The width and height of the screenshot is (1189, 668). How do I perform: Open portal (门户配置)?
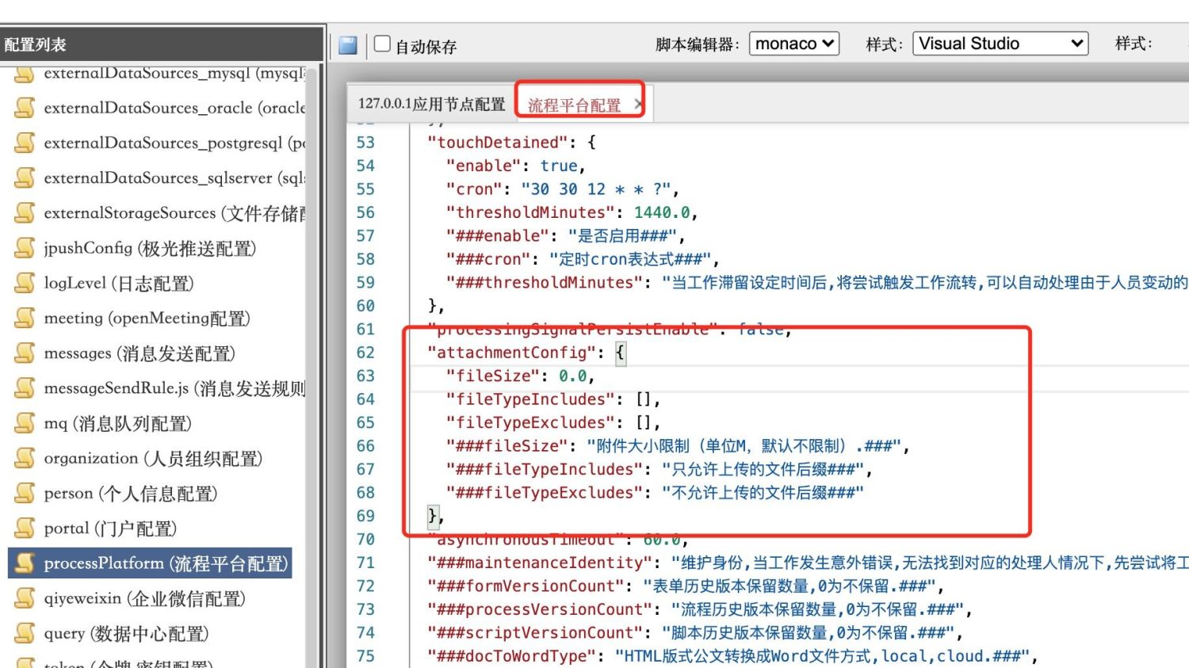(x=110, y=528)
